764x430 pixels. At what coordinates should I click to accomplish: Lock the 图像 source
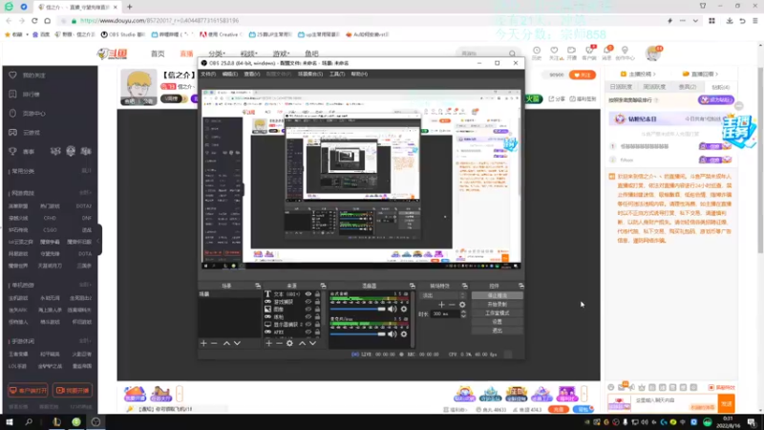pyautogui.click(x=317, y=309)
